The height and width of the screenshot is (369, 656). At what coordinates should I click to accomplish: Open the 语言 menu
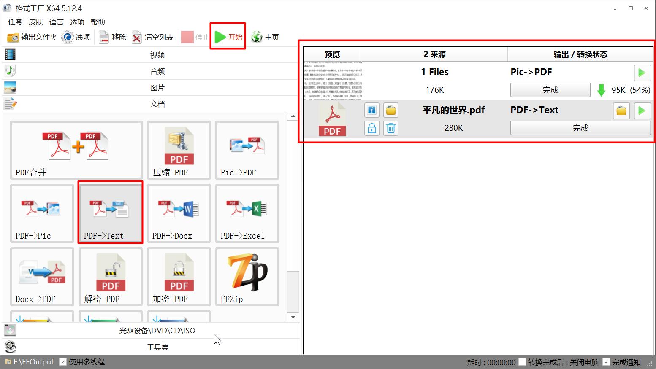tap(56, 22)
